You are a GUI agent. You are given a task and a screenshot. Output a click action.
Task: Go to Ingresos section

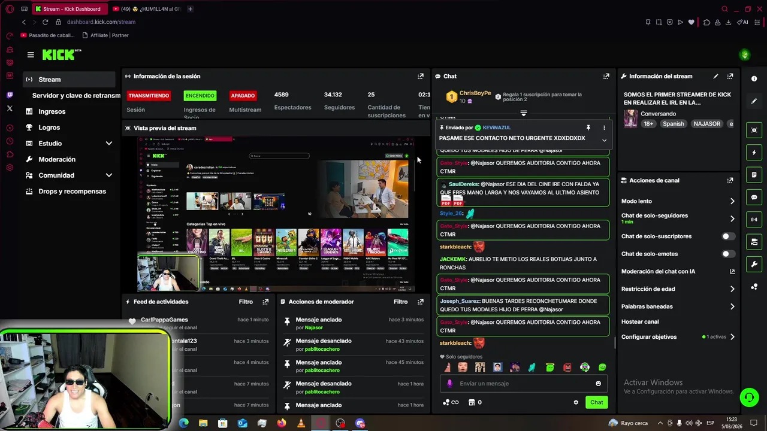click(52, 111)
